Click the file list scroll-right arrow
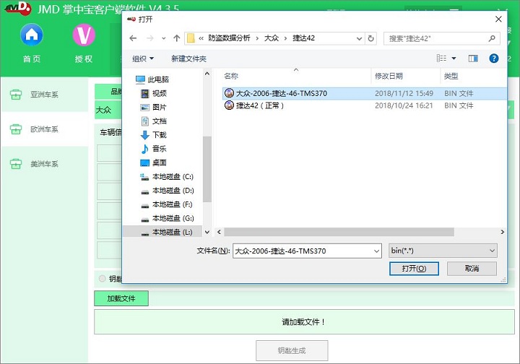The width and height of the screenshot is (520, 364). (503, 232)
